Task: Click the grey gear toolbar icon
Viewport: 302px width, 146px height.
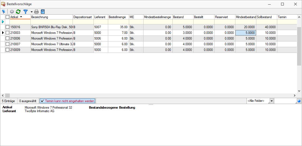Action: click(12, 11)
